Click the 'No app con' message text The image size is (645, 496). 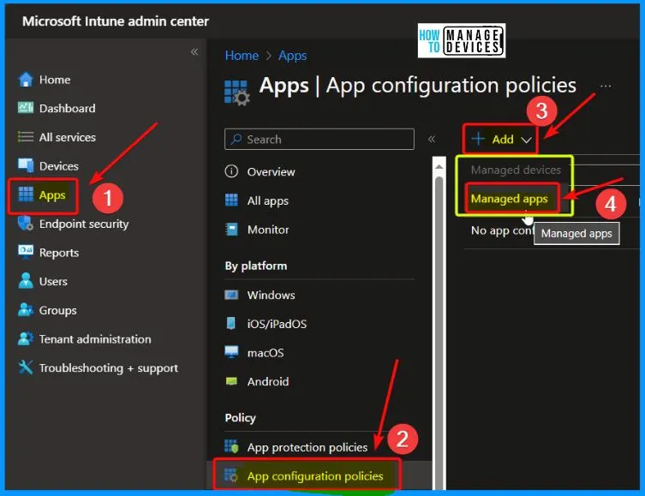click(502, 230)
